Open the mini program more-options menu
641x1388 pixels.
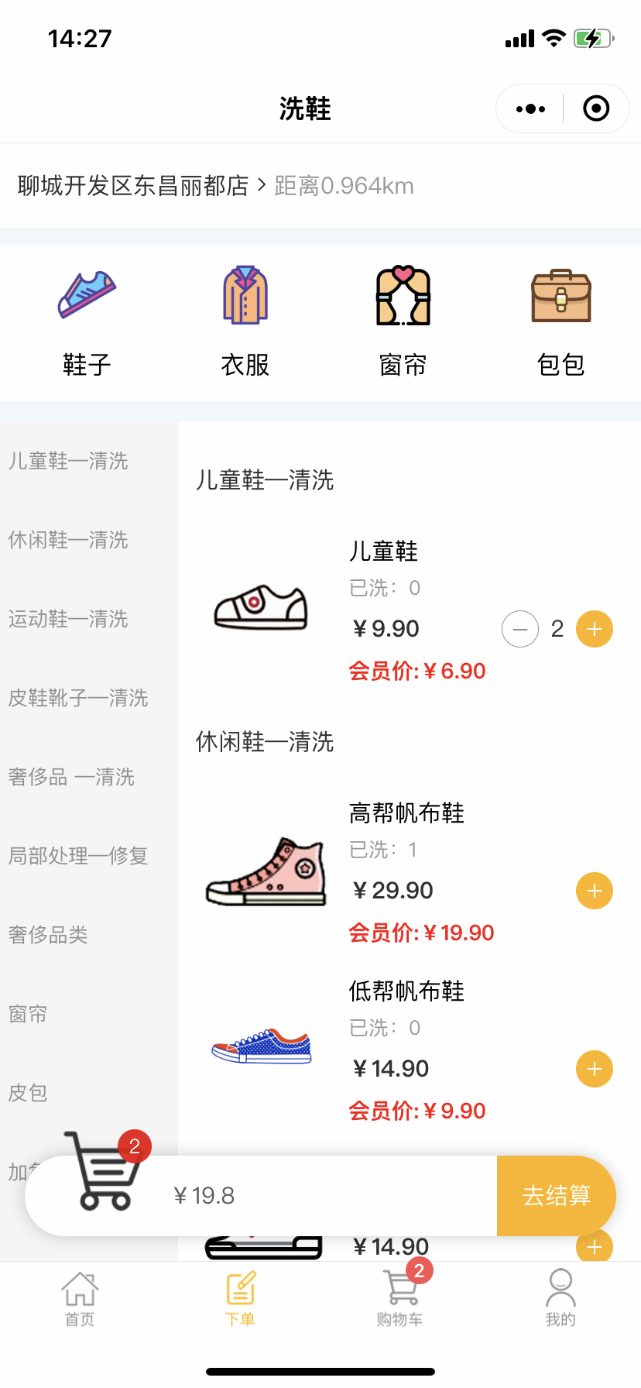530,109
